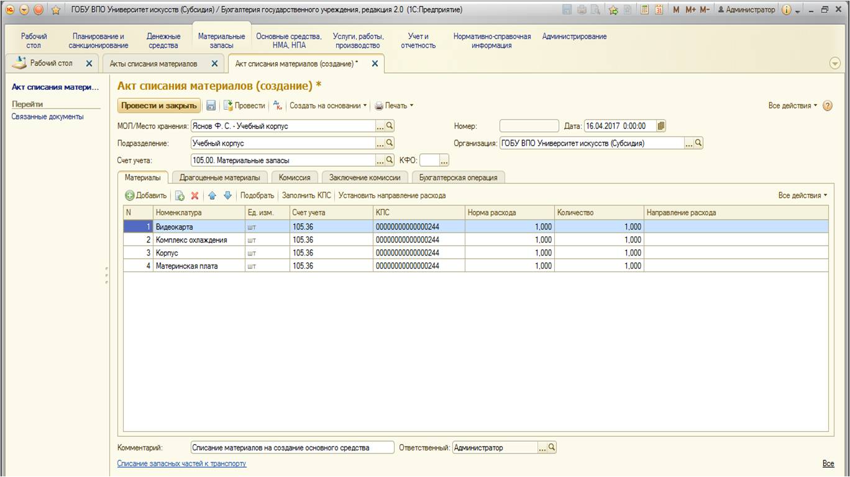Click the Списание запасных частей к транспорту link
Image resolution: width=850 pixels, height=477 pixels.
(181, 463)
